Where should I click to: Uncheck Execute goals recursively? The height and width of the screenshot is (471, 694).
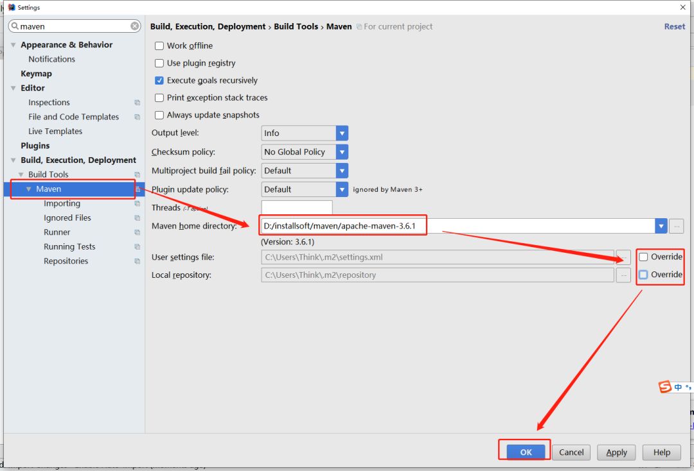tap(159, 81)
